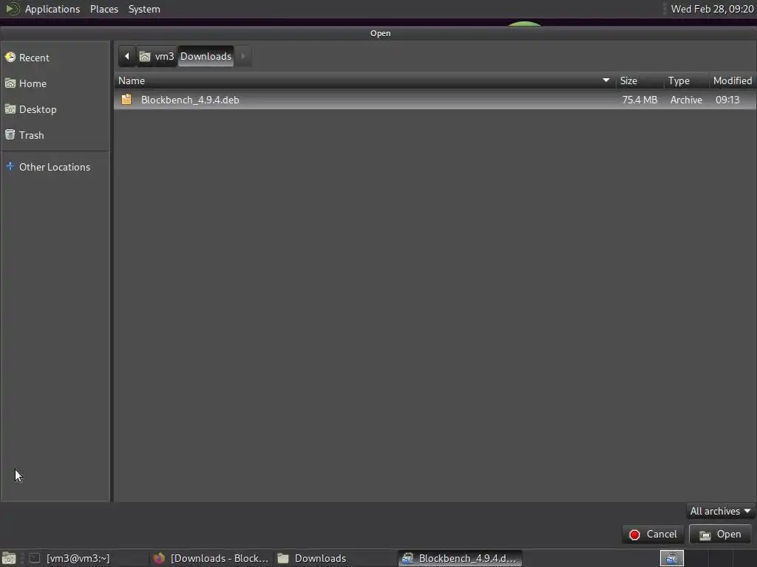Switch to Downloads file manager in taskbar
Image resolution: width=757 pixels, height=567 pixels.
336,558
